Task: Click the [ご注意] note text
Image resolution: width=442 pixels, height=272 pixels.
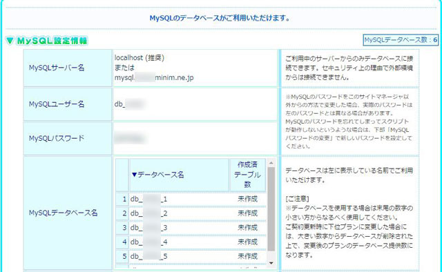Action: point(297,199)
